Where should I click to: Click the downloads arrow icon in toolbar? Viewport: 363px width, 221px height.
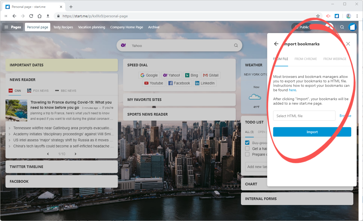click(48, 16)
